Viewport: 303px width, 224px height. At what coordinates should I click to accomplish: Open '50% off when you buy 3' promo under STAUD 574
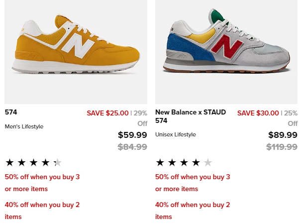193,183
